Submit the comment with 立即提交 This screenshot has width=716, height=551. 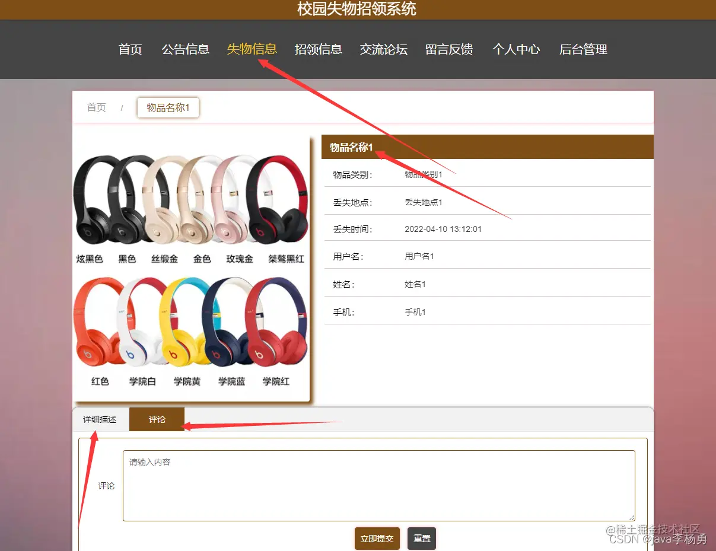tap(377, 539)
